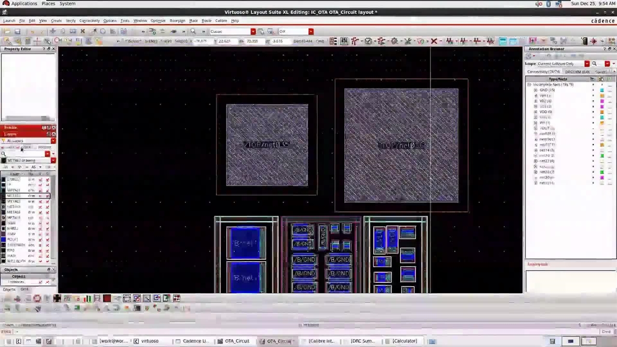The width and height of the screenshot is (617, 347).
Task: Expand the VDD net tree node
Action: (536, 112)
